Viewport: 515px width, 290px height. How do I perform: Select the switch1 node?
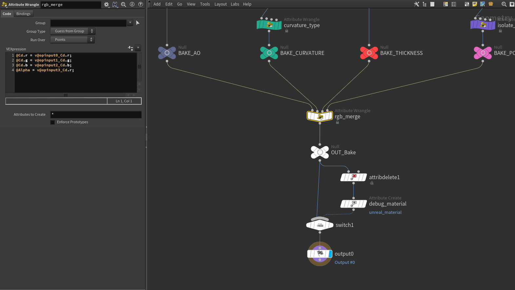[320, 225]
